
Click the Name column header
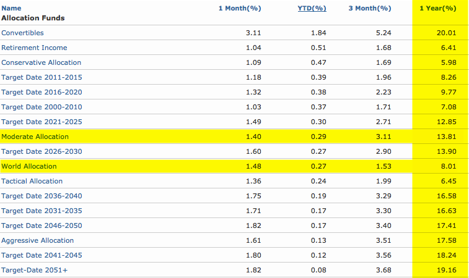pos(11,9)
